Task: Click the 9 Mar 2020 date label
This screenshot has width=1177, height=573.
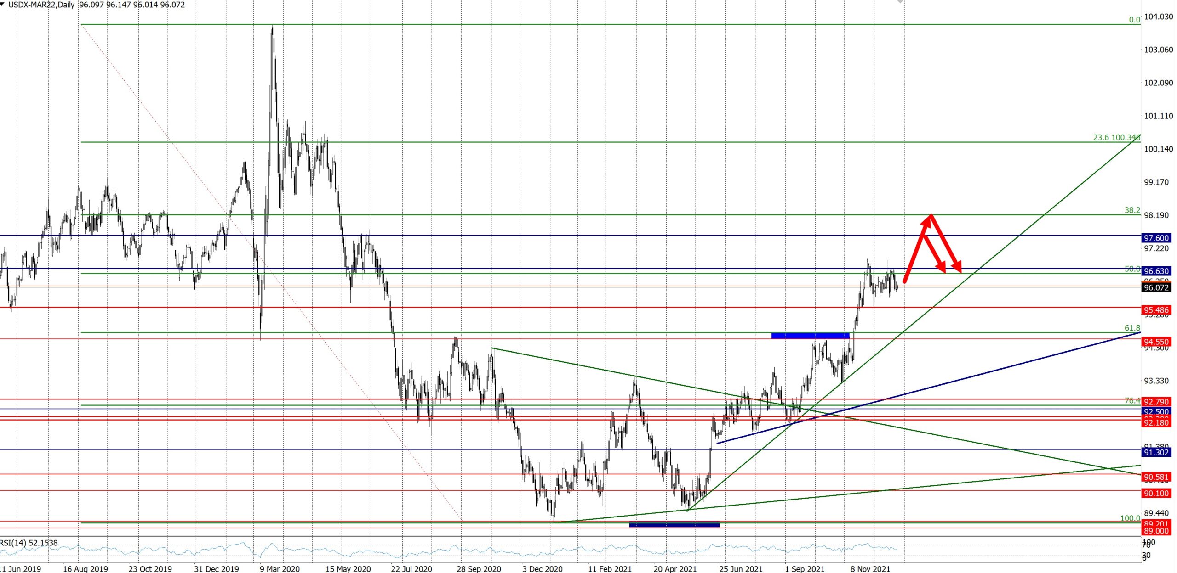Action: (279, 568)
